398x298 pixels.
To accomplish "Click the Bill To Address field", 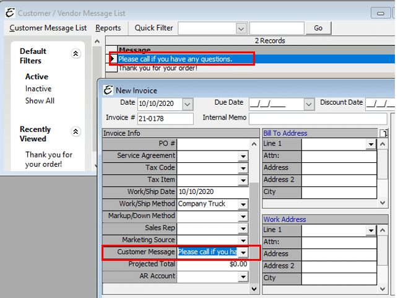I will tap(339, 168).
